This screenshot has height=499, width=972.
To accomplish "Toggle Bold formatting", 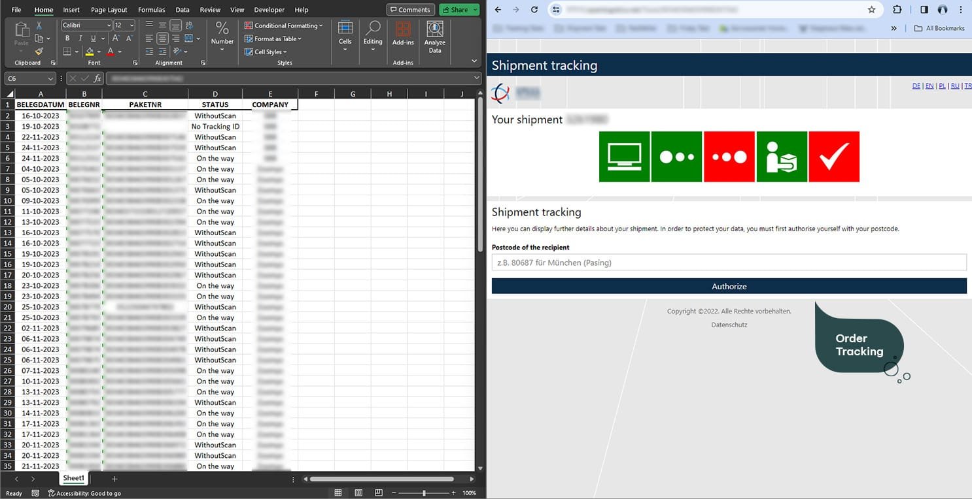I will (67, 39).
